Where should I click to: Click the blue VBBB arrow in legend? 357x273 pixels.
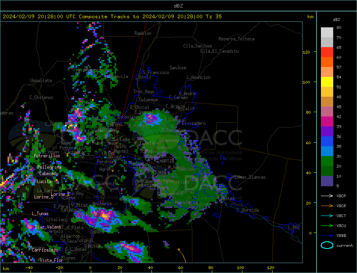tap(327, 236)
